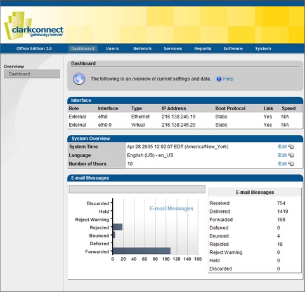Open the System menu

tap(263, 49)
